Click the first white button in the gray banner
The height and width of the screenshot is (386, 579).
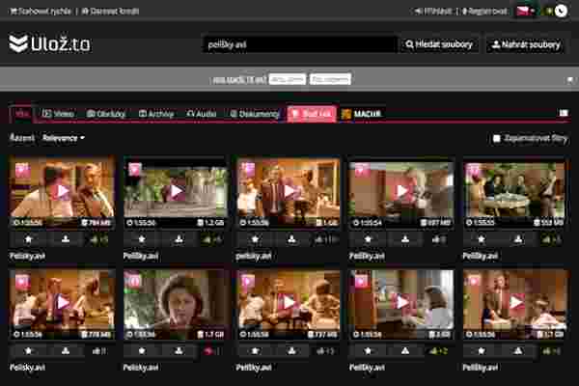click(x=288, y=79)
